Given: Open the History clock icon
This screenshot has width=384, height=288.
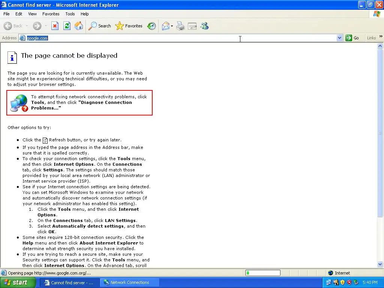Looking at the screenshot, I should click(151, 26).
